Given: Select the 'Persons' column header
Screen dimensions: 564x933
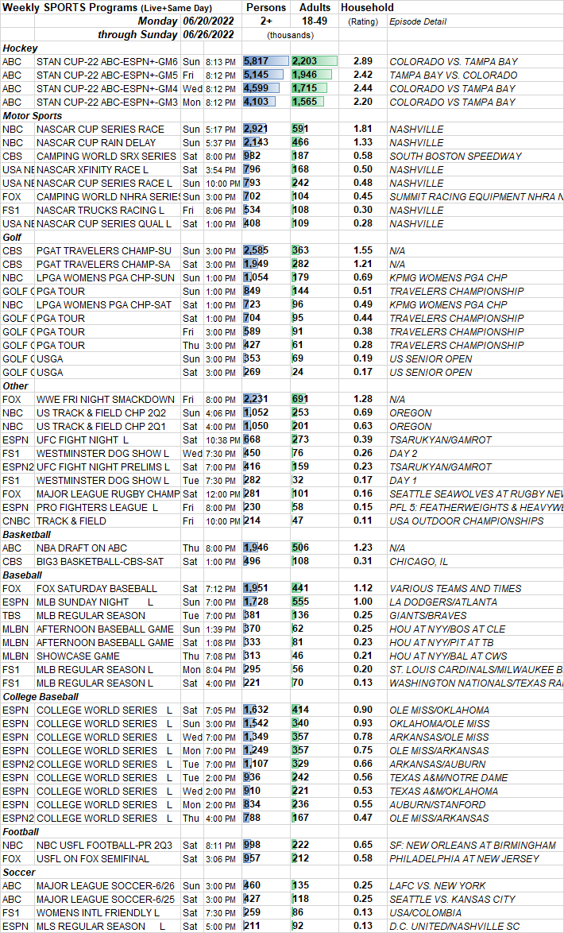Looking at the screenshot, I should coord(266,8).
